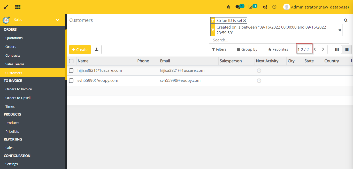Open Discuss via the chat bubble icon
This screenshot has height=169, width=353.
(237, 7)
